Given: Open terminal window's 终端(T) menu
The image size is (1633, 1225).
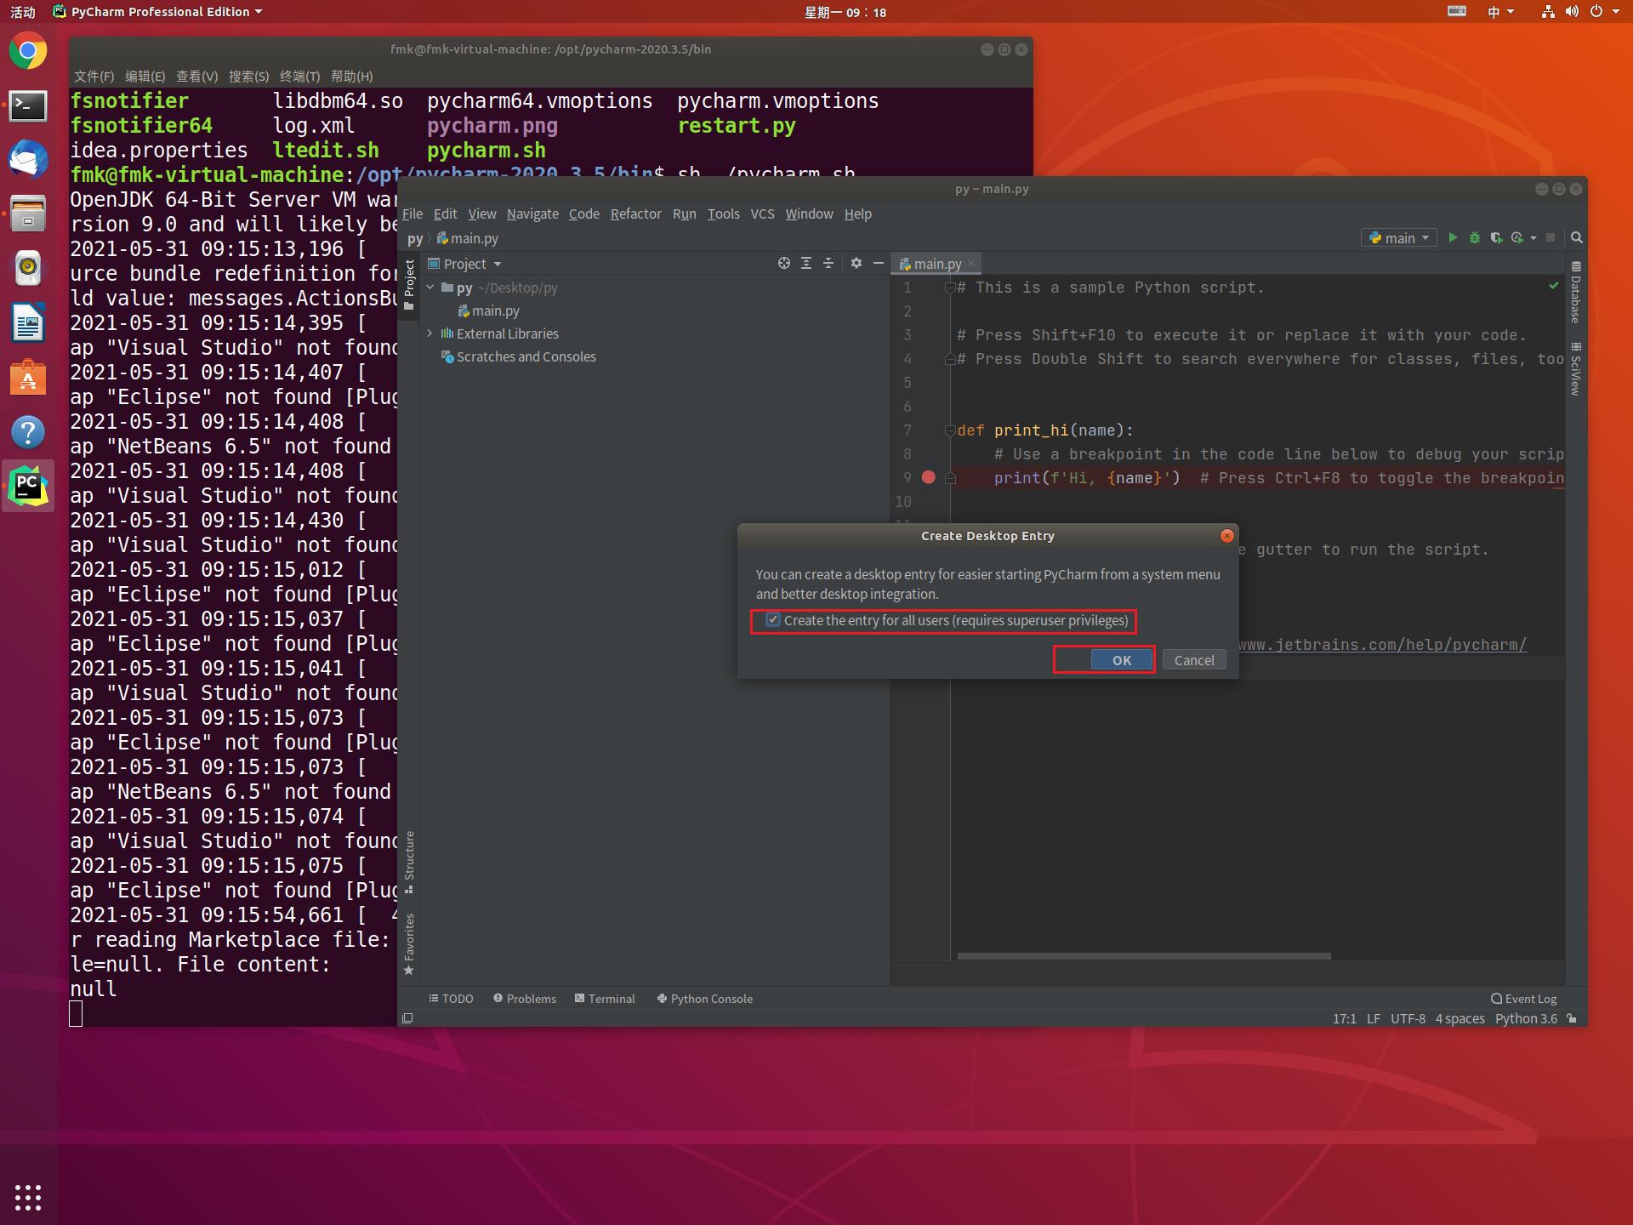Looking at the screenshot, I should coord(299,76).
